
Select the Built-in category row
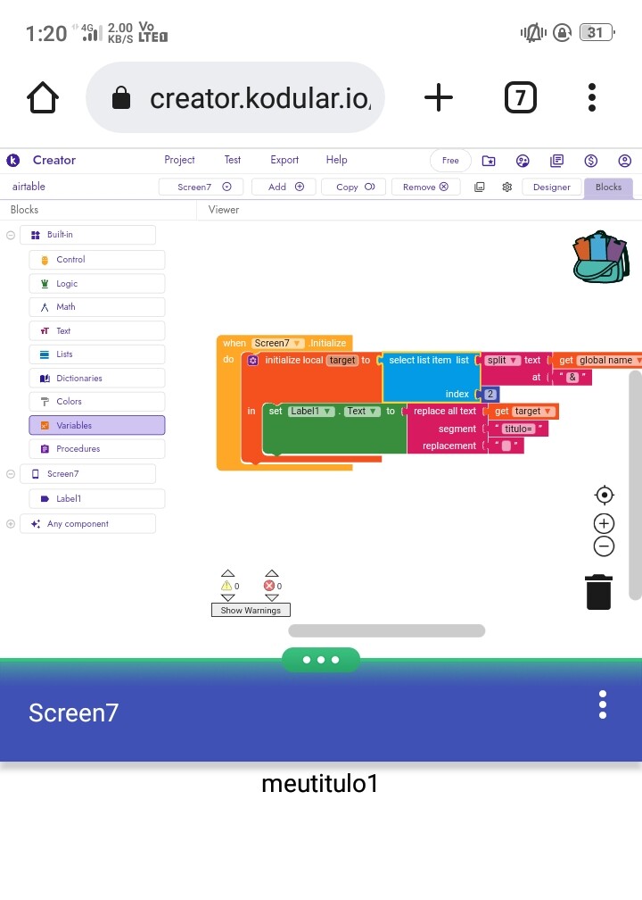(x=87, y=235)
